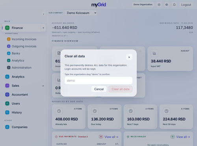197x146 pixels.
Task: Click the Cancel button in dialog
Action: 99,89
